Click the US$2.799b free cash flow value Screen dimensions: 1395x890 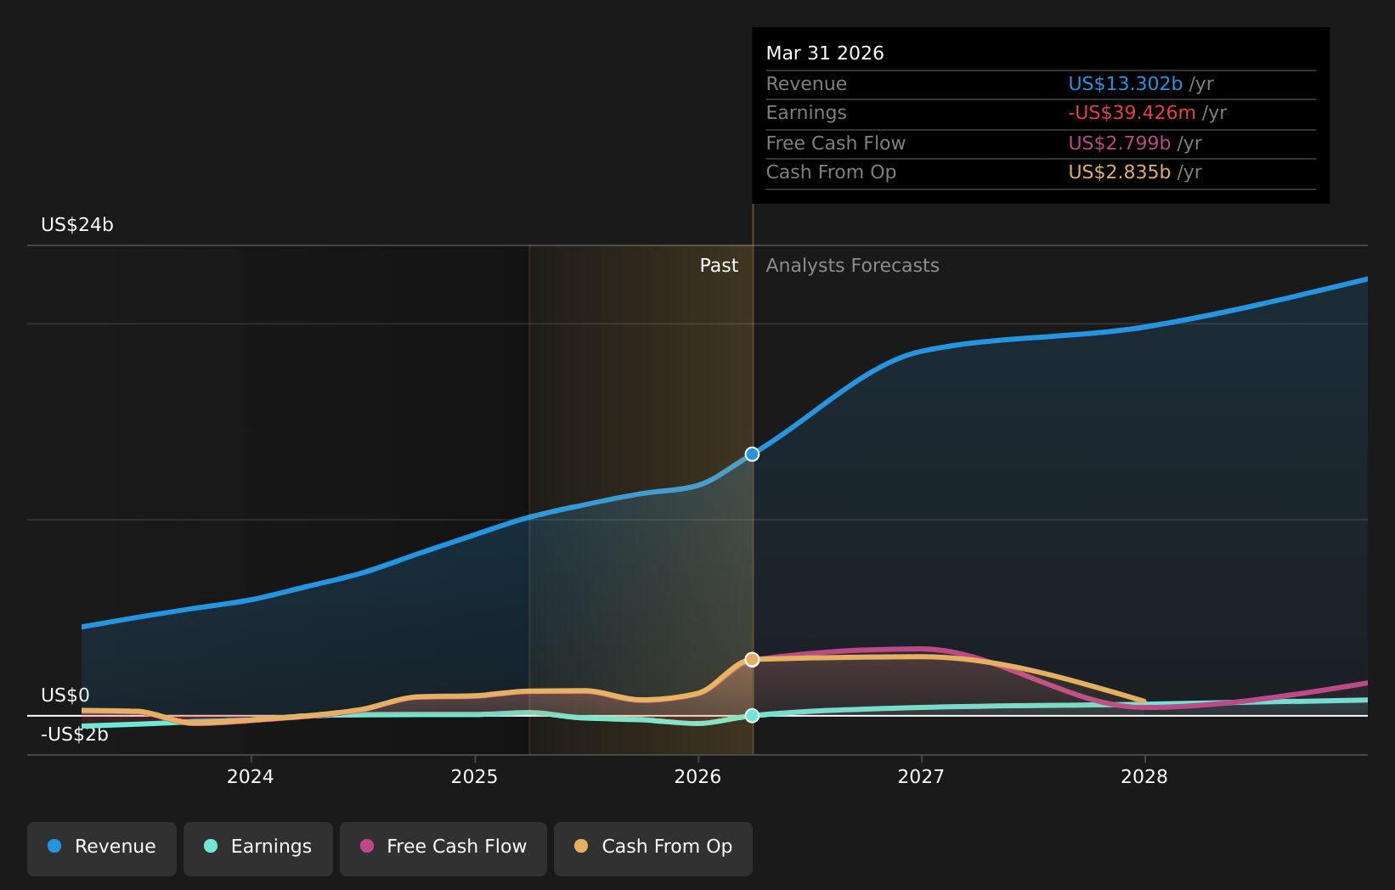pyautogui.click(x=1119, y=144)
